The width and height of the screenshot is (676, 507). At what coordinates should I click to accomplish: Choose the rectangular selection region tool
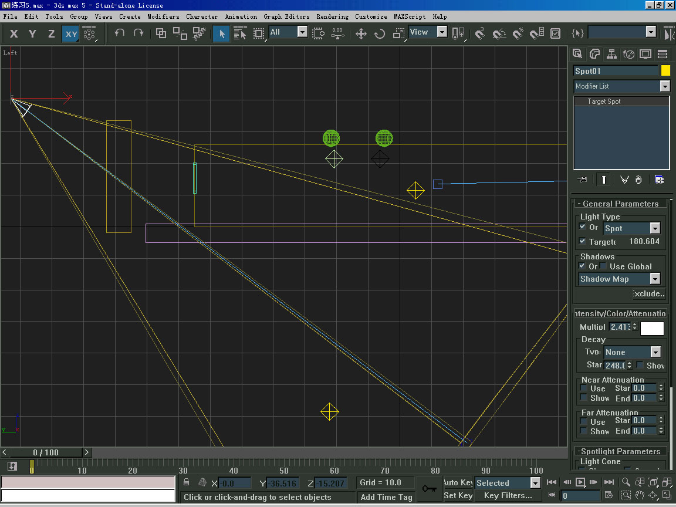(x=259, y=33)
